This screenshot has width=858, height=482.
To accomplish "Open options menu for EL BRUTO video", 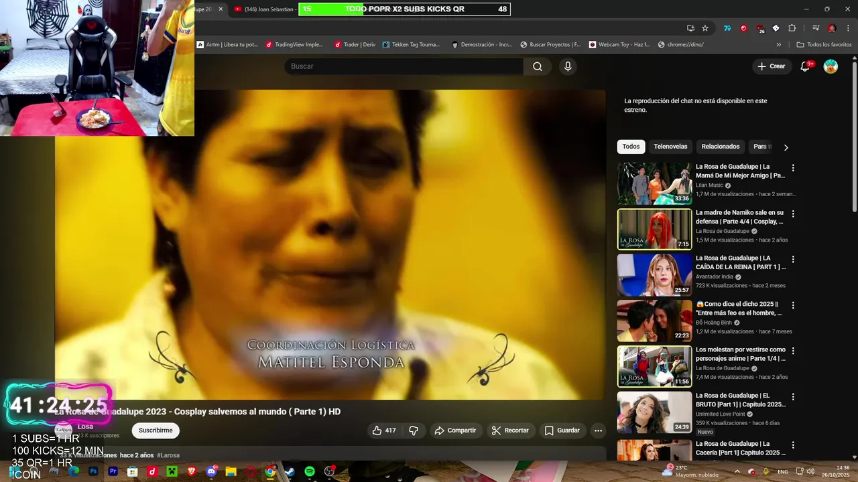I will tap(793, 396).
